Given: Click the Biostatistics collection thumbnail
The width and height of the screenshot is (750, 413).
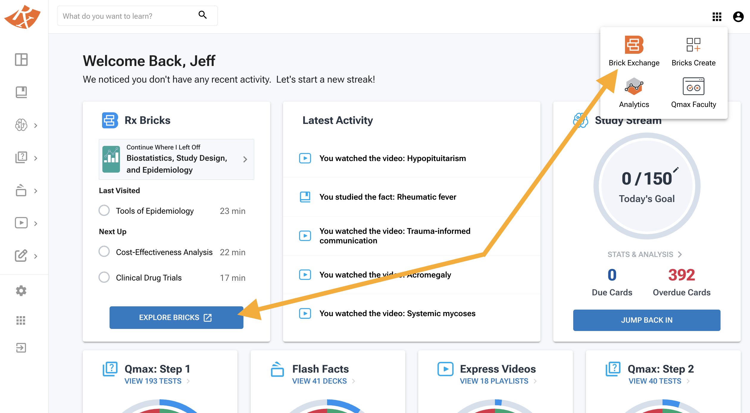Looking at the screenshot, I should (111, 159).
